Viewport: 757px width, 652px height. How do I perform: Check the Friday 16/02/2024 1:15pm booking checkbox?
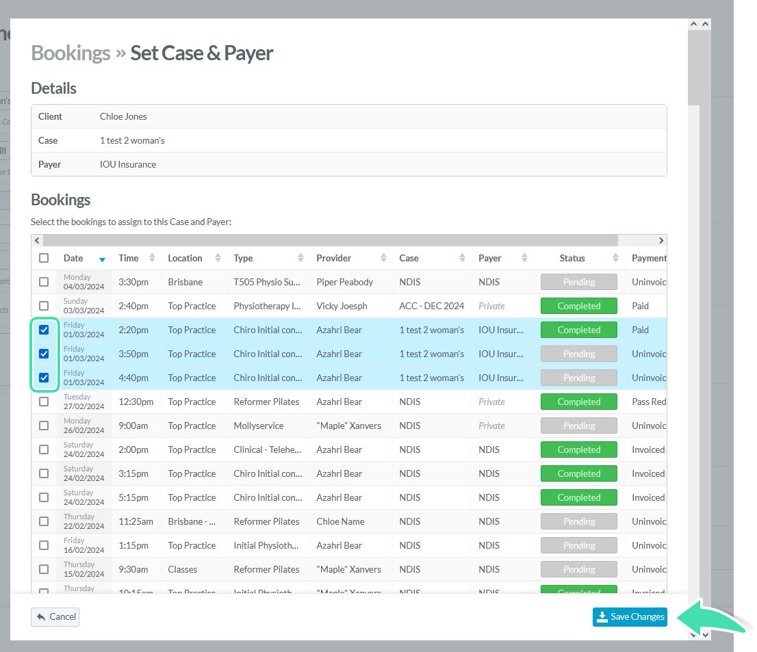coord(44,545)
